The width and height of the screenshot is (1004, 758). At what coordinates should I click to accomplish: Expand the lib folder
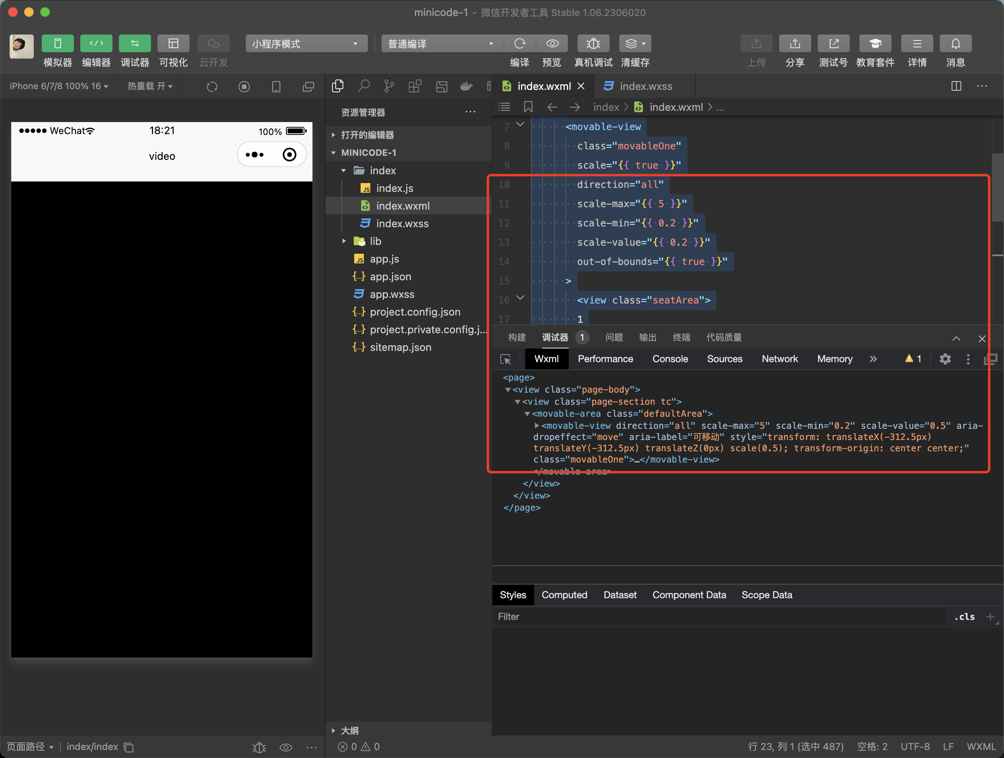click(375, 241)
